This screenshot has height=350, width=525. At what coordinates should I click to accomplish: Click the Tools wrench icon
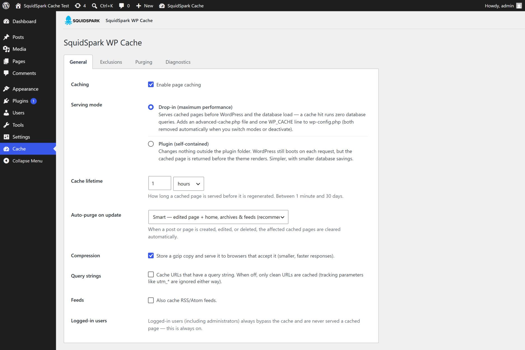pos(6,125)
